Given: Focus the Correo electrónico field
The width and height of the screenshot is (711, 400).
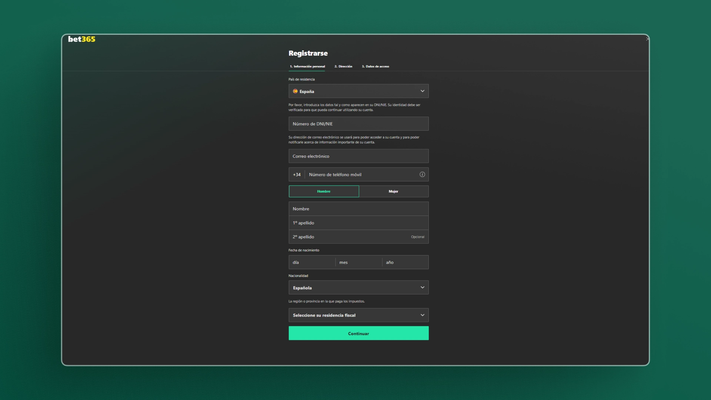Looking at the screenshot, I should [x=358, y=156].
